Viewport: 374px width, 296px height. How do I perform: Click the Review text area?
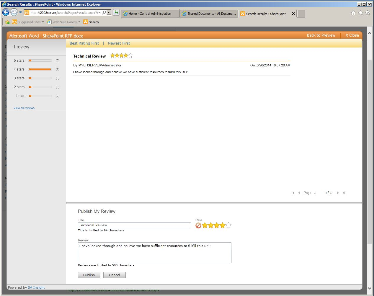click(x=154, y=253)
